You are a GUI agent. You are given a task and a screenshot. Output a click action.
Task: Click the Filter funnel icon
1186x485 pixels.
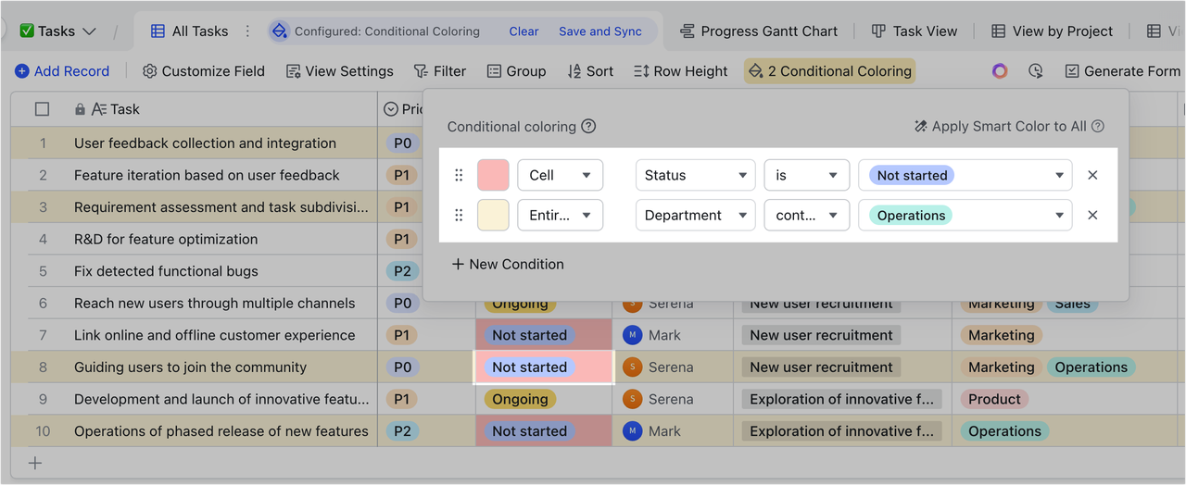click(420, 71)
